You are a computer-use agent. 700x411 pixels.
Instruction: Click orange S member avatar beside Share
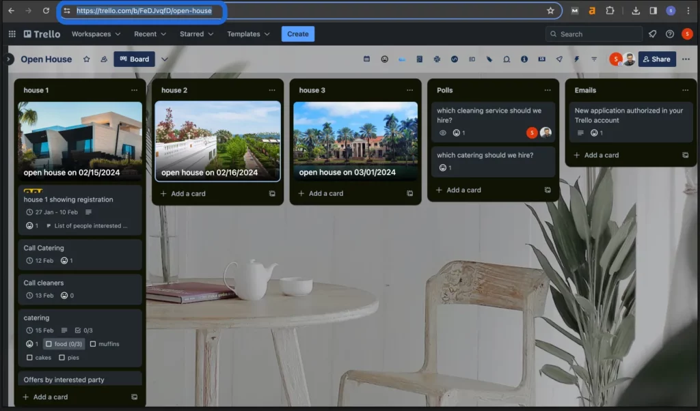click(616, 59)
